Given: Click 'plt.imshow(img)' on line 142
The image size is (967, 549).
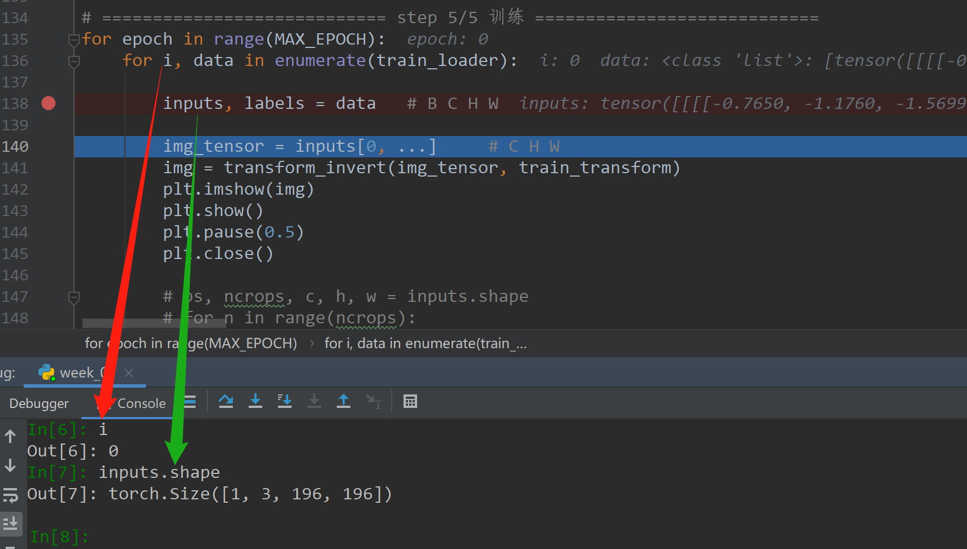Looking at the screenshot, I should 238,190.
